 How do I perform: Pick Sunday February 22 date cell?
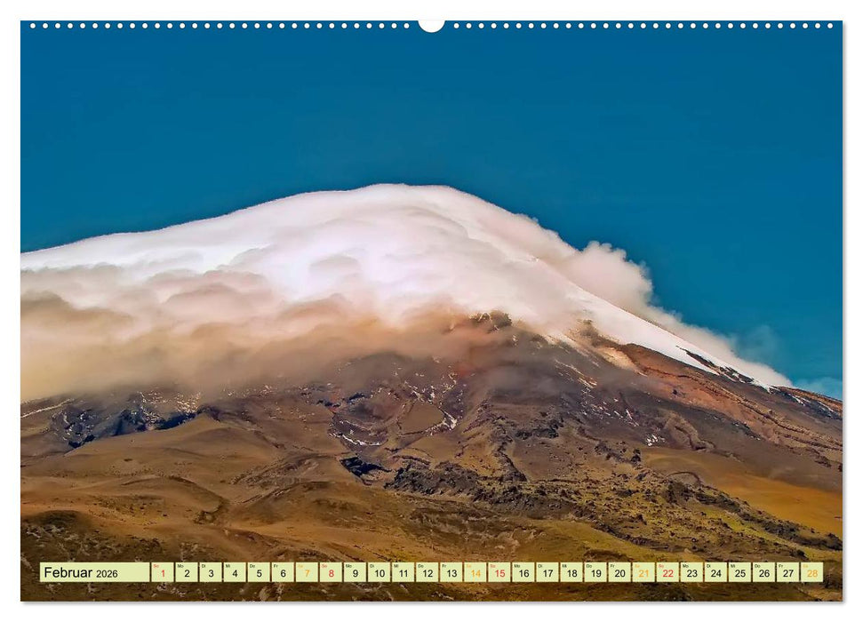pyautogui.click(x=667, y=572)
